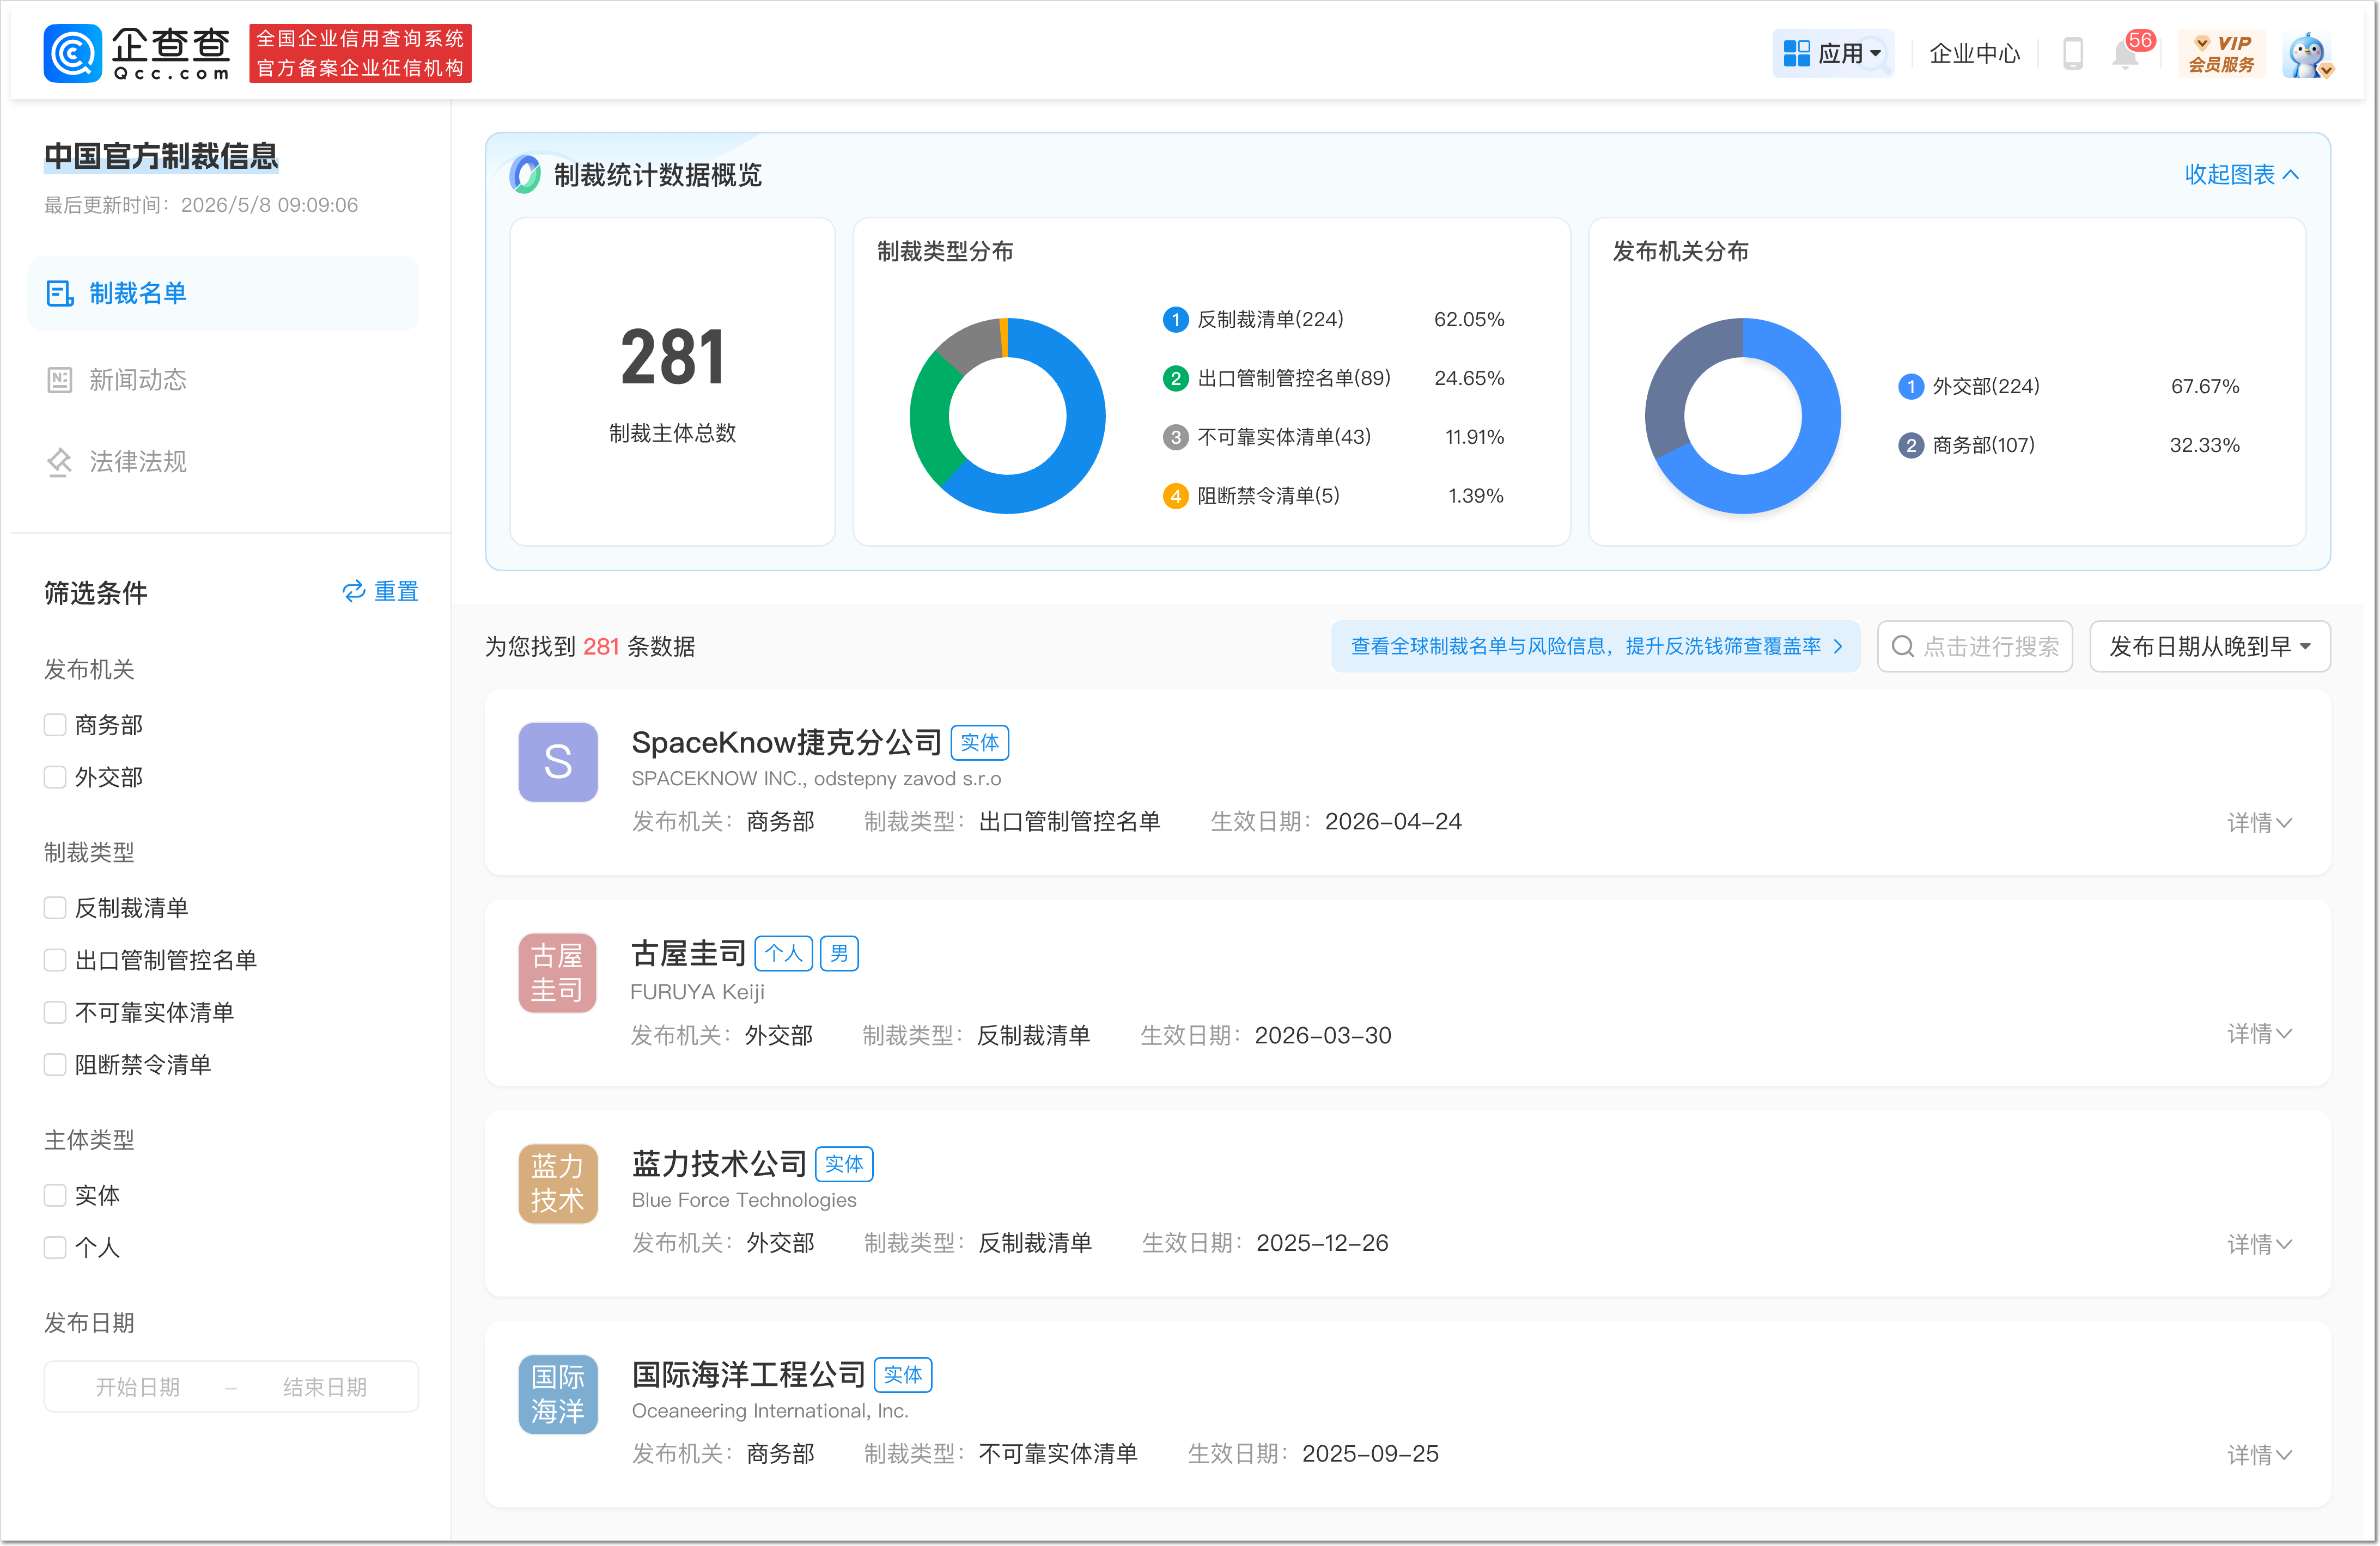Screen dimensions: 2380x1546
Task: Click legend badge 1 for 反制裁清单
Action: [x=1175, y=320]
